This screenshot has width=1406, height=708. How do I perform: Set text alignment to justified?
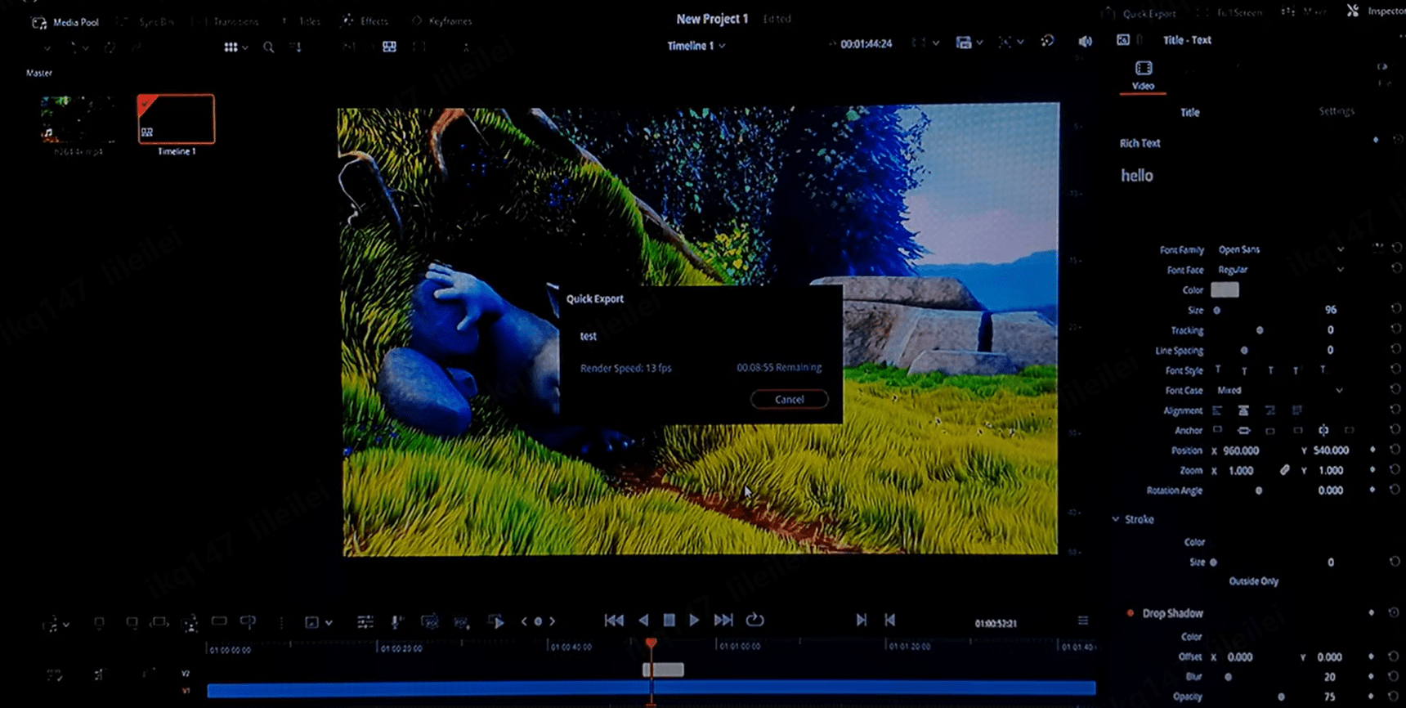pos(1296,410)
